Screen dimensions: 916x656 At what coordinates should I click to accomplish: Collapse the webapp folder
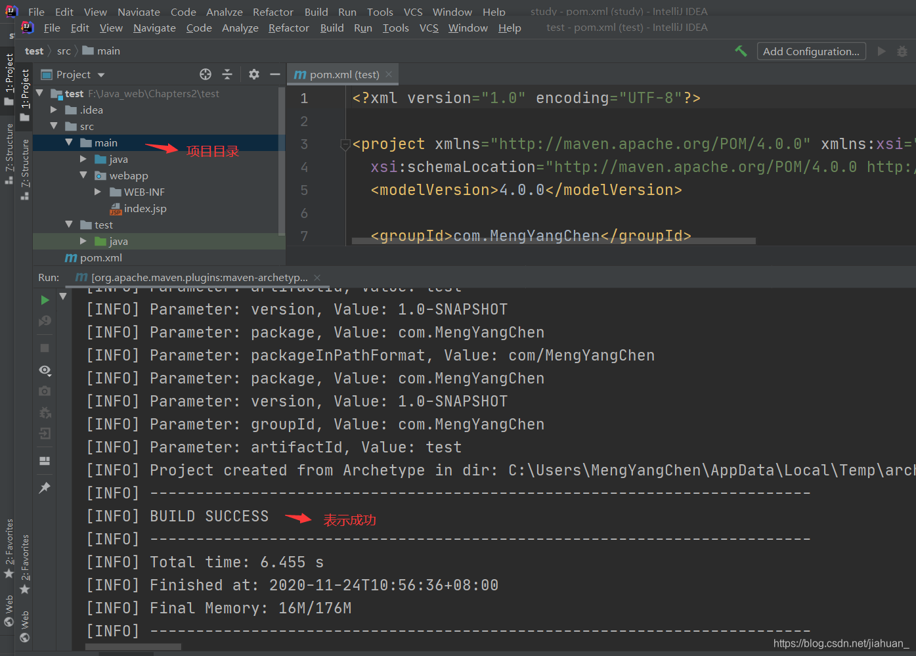[83, 175]
